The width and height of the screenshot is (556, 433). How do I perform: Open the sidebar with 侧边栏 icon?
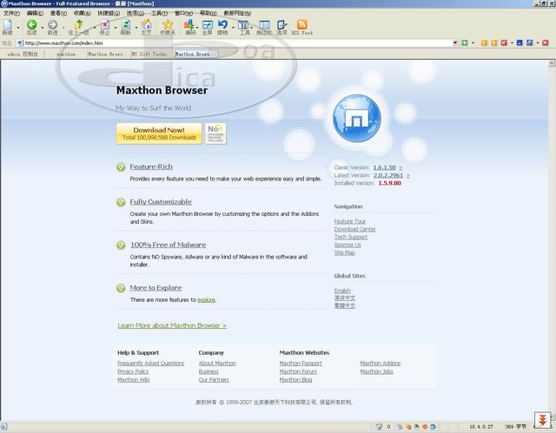[x=263, y=26]
